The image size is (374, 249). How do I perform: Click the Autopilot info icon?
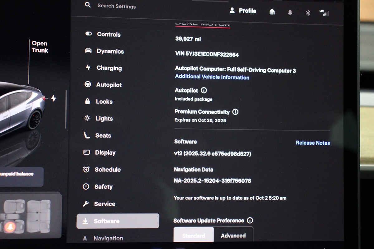coord(204,91)
